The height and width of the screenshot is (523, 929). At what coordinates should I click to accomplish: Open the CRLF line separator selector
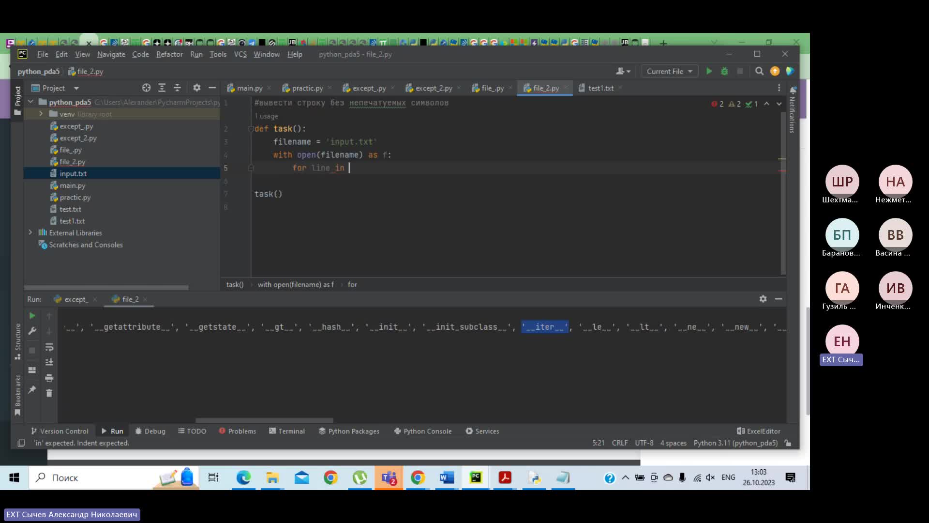[x=620, y=443]
